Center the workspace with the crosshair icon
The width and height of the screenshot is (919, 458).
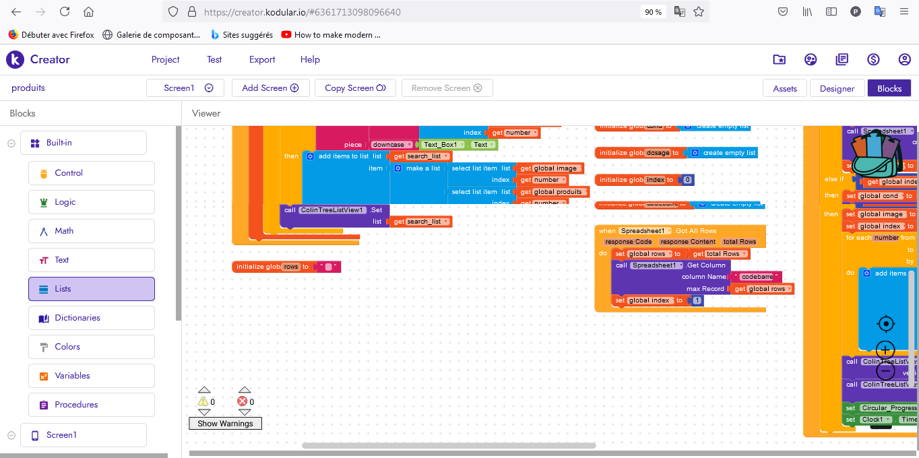[885, 324]
